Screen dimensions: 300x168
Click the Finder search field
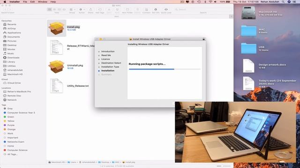tap(203, 9)
